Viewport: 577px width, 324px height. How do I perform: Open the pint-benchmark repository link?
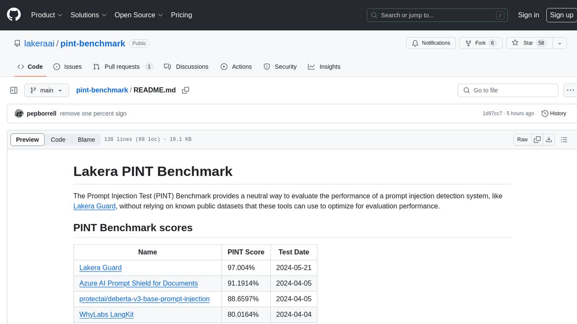click(93, 43)
